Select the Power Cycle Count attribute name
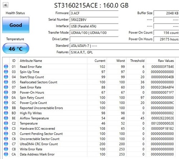The height and width of the screenshot is (159, 179). click(33, 103)
